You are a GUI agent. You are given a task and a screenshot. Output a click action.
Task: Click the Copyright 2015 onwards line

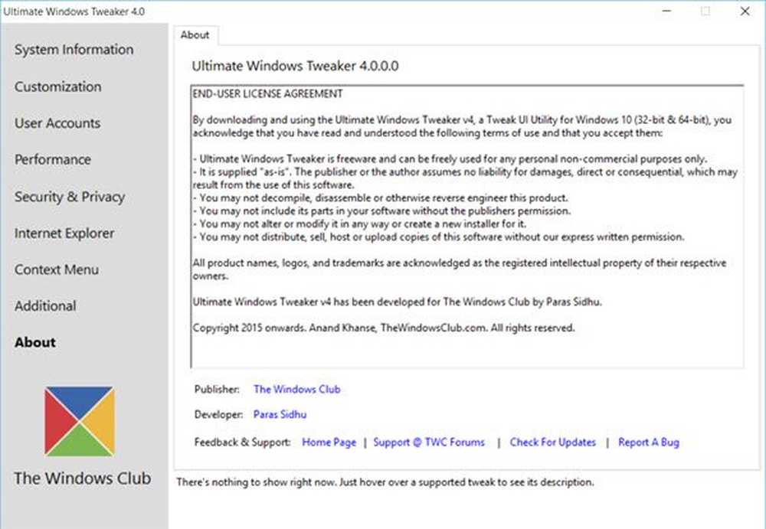384,328
